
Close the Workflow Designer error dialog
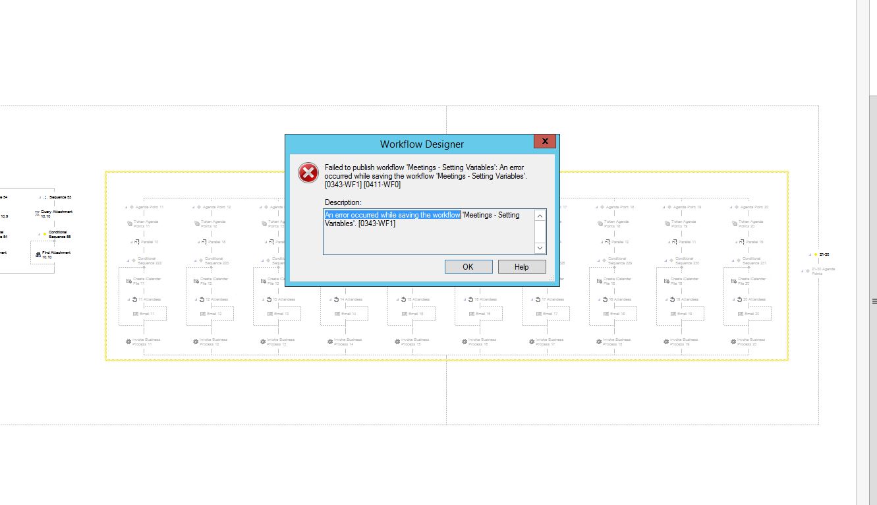tap(545, 141)
